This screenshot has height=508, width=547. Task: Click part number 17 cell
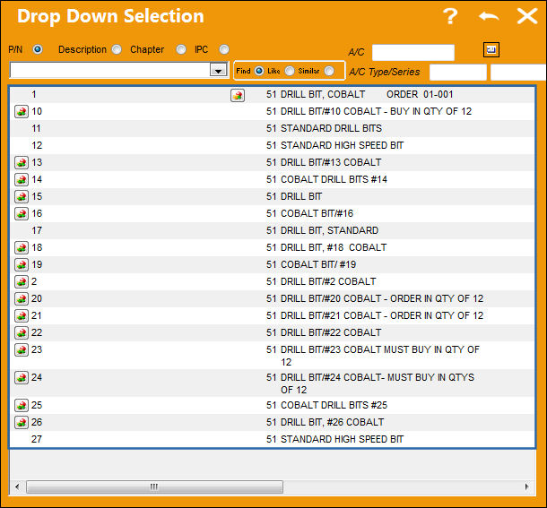click(x=37, y=231)
